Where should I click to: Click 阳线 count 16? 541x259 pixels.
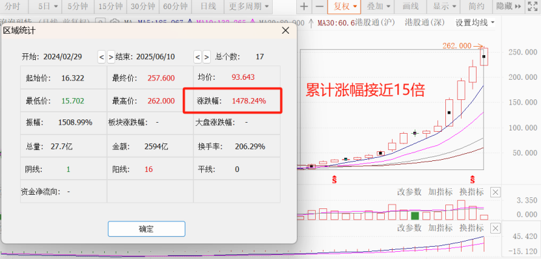[148, 169]
